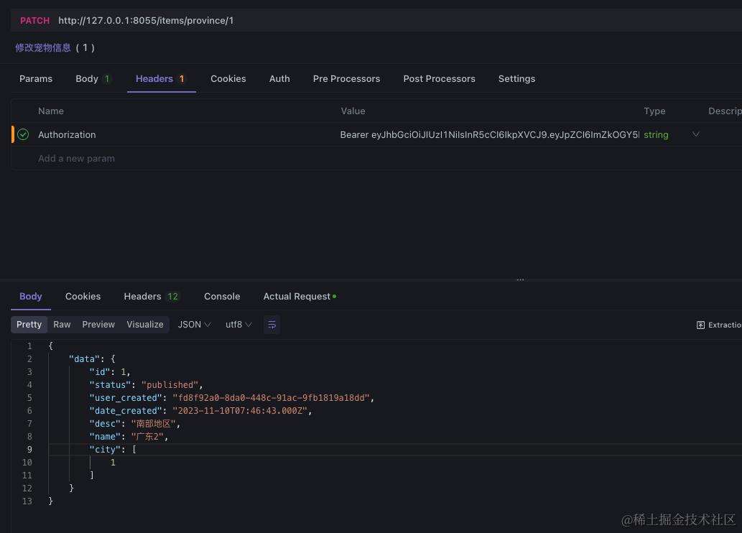Open the Settings tab

pyautogui.click(x=516, y=79)
